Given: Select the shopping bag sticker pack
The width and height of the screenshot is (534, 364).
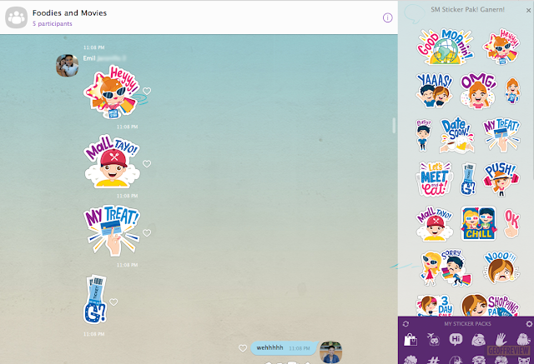Looking at the screenshot, I should 411,339.
